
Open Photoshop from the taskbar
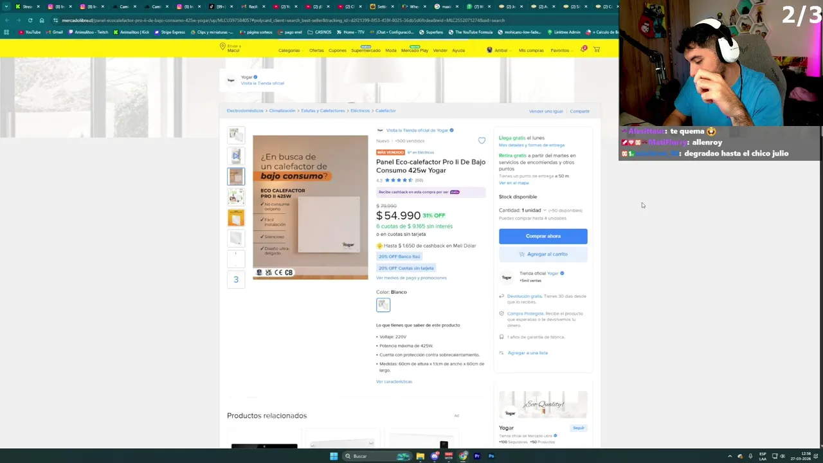(x=491, y=457)
